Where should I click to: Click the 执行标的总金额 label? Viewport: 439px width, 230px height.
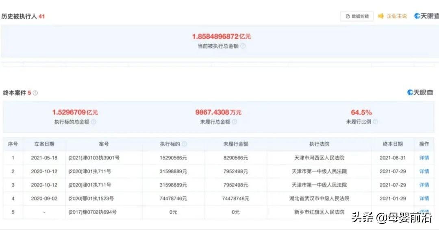pyautogui.click(x=72, y=122)
